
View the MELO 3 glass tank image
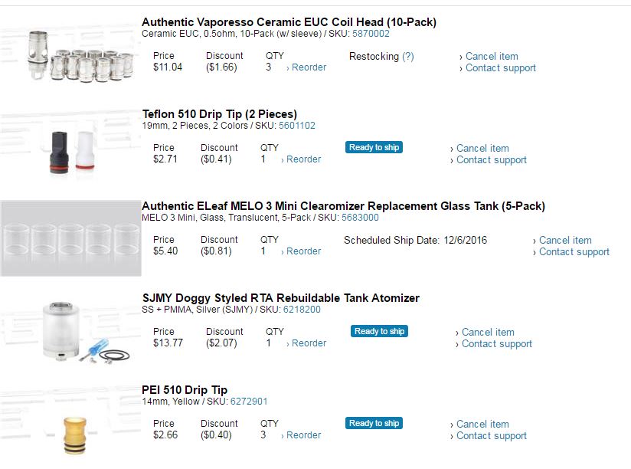(x=70, y=239)
